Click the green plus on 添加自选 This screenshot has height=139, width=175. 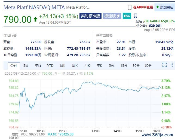tap(158, 7)
